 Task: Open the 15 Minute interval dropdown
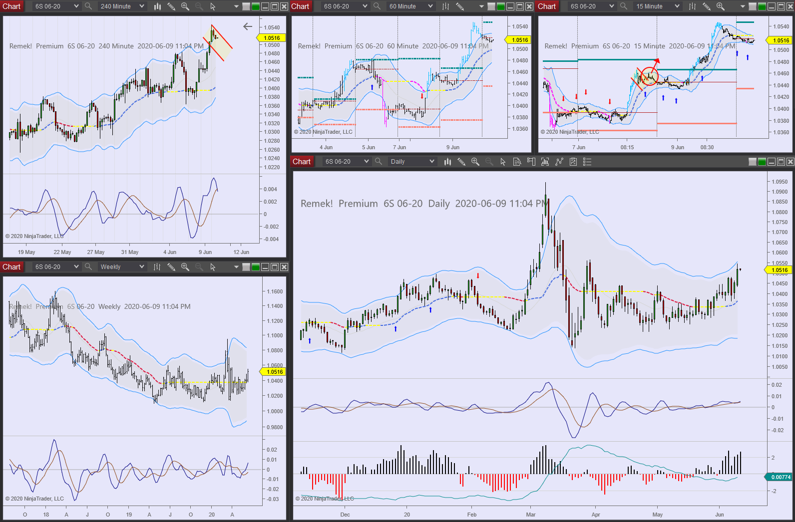(657, 6)
